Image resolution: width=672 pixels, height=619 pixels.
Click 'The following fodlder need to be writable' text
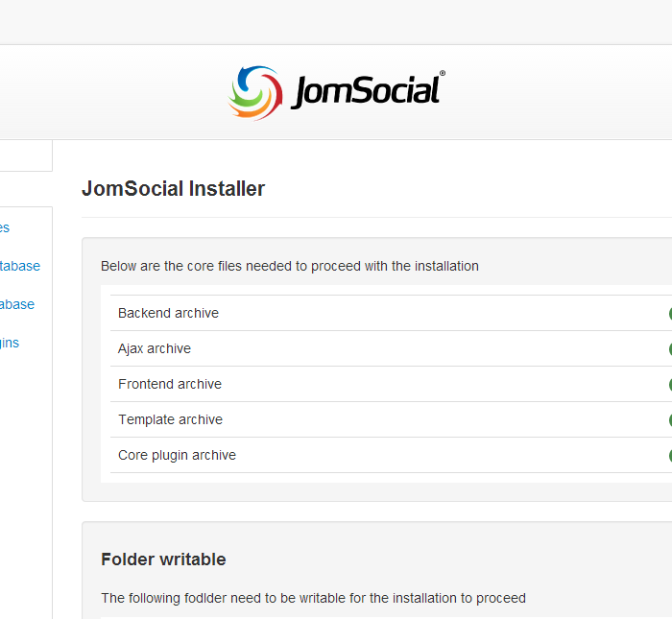point(313,598)
